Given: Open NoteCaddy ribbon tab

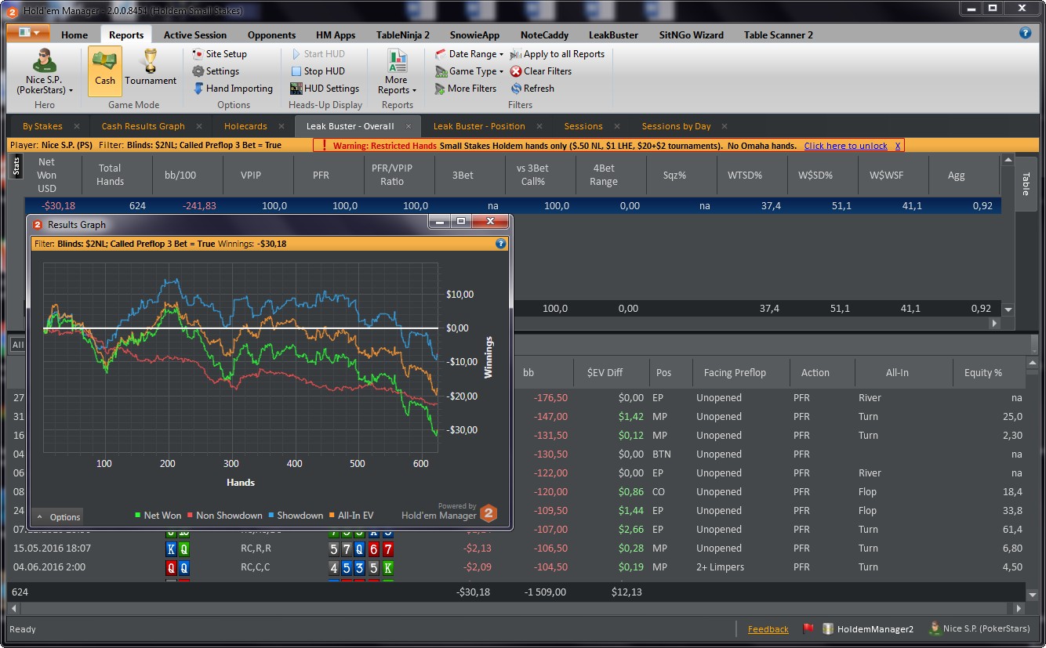Looking at the screenshot, I should click(544, 35).
